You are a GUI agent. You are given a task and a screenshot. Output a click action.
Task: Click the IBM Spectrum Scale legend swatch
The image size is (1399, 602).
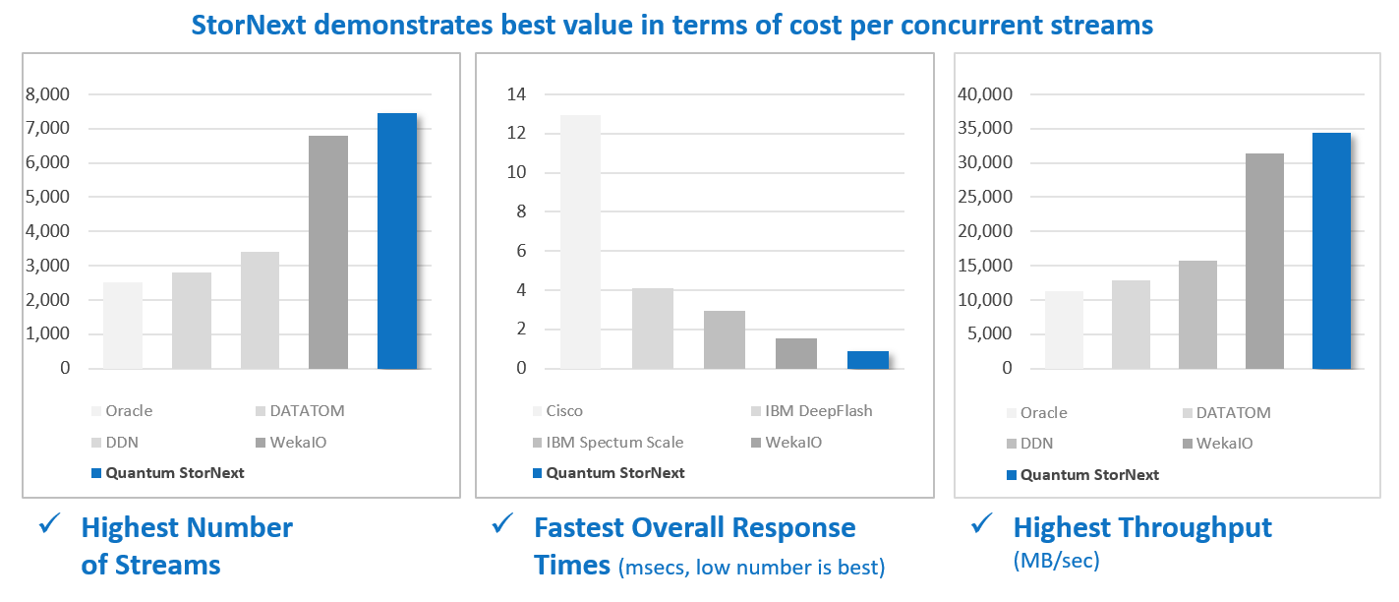point(535,442)
